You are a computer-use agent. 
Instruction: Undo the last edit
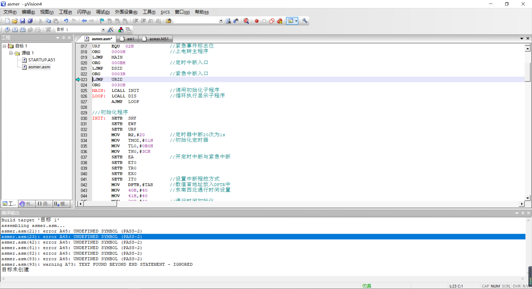tap(66, 21)
